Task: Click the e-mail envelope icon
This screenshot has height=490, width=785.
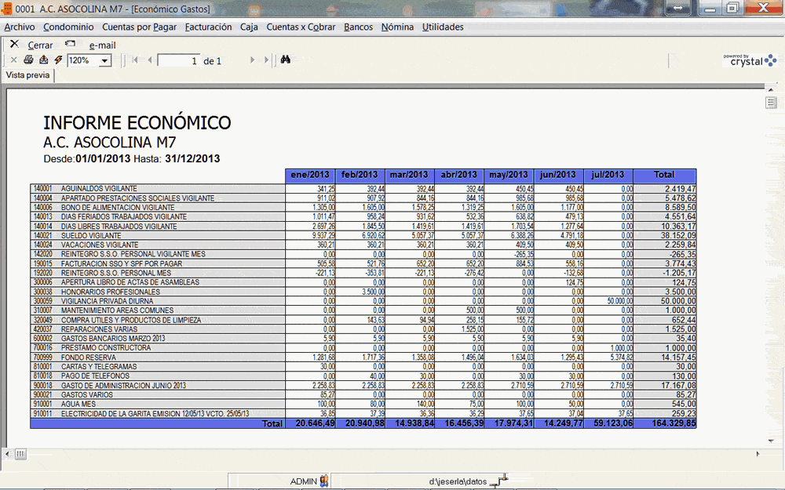Action: [71, 43]
